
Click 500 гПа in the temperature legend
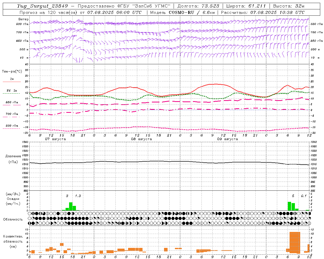point(12,126)
